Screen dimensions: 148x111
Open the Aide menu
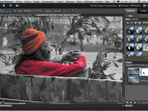(x=107, y=2)
